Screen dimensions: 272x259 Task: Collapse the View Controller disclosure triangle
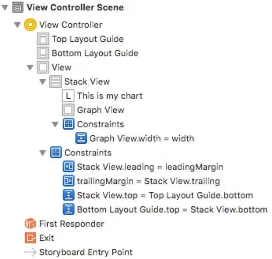(x=17, y=25)
